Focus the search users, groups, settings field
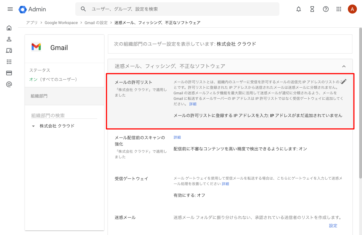 (177, 9)
